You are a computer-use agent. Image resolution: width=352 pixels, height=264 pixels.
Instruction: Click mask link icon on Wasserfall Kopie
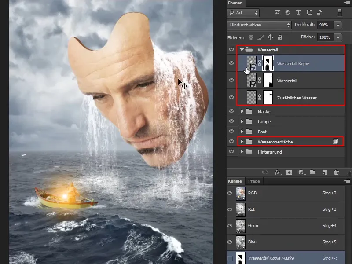point(260,63)
